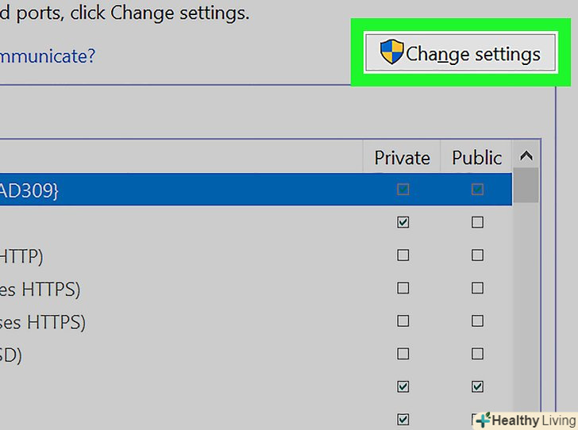Viewport: 578px width, 430px height.
Task: Enable Public checkbox for the SD) row
Action: pyautogui.click(x=477, y=354)
